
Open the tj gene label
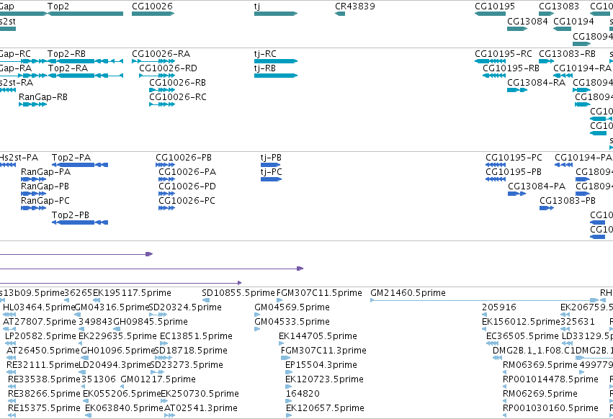[x=257, y=6]
